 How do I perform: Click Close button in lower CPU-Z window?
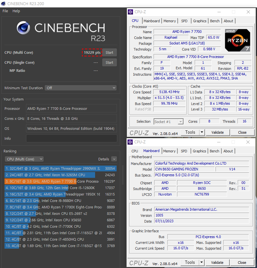click(x=242, y=263)
